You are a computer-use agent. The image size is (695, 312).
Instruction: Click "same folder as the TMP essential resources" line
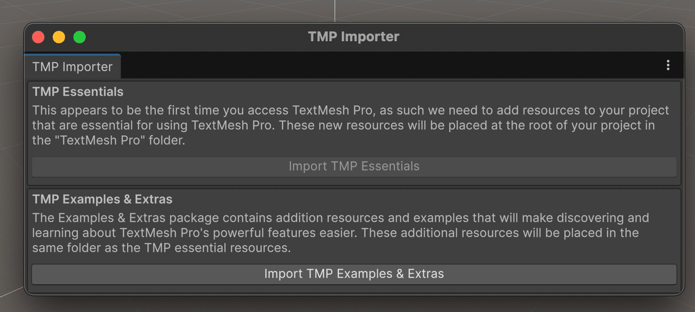(161, 248)
